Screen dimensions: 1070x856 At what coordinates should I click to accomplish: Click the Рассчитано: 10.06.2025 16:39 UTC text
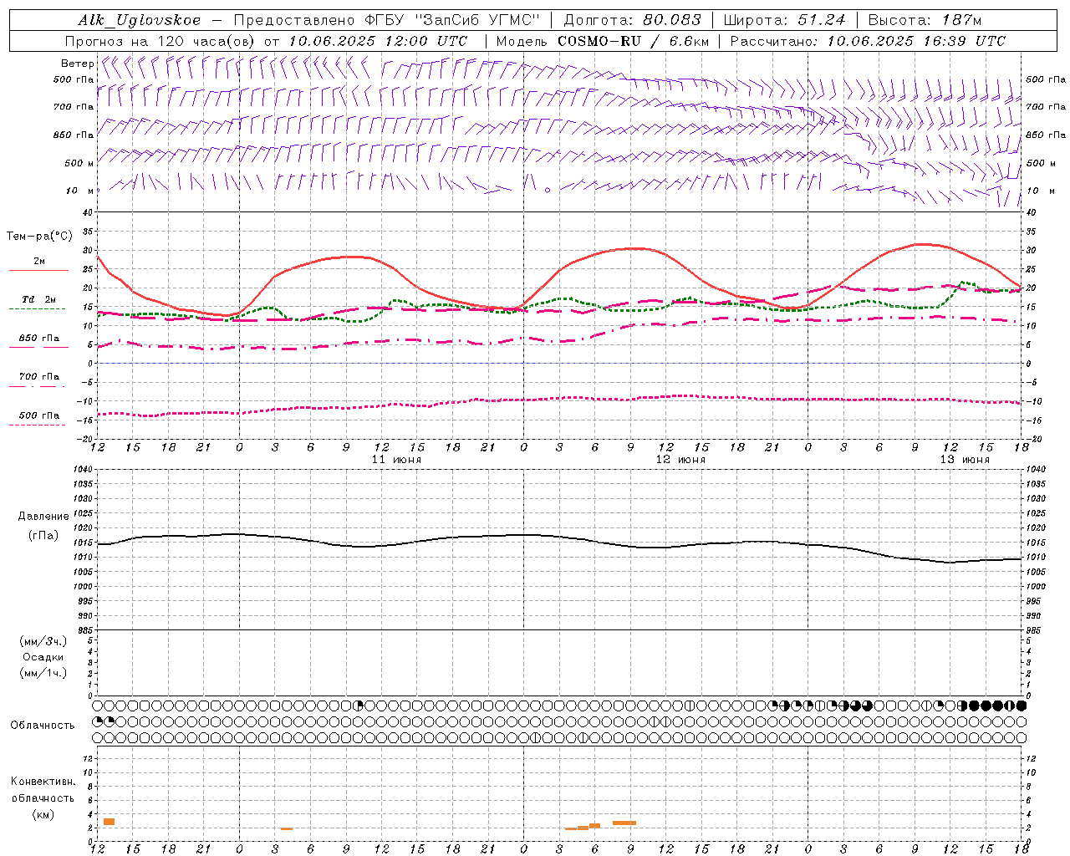click(868, 41)
